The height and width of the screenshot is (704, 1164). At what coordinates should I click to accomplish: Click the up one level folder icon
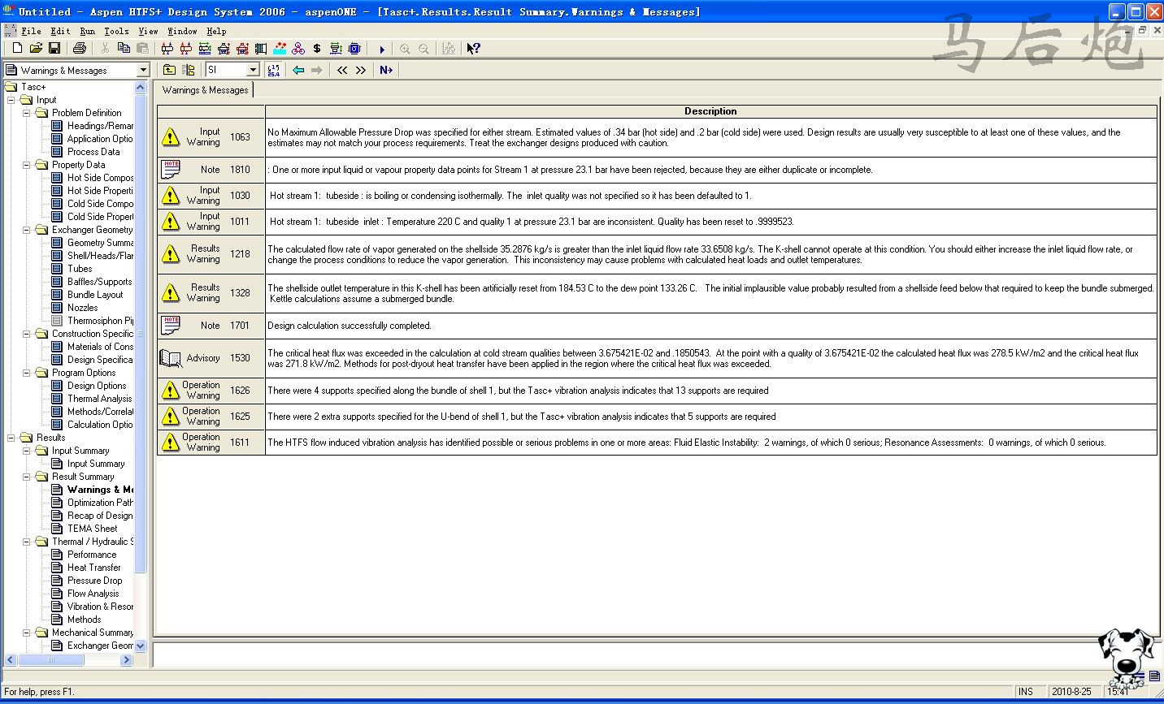169,70
